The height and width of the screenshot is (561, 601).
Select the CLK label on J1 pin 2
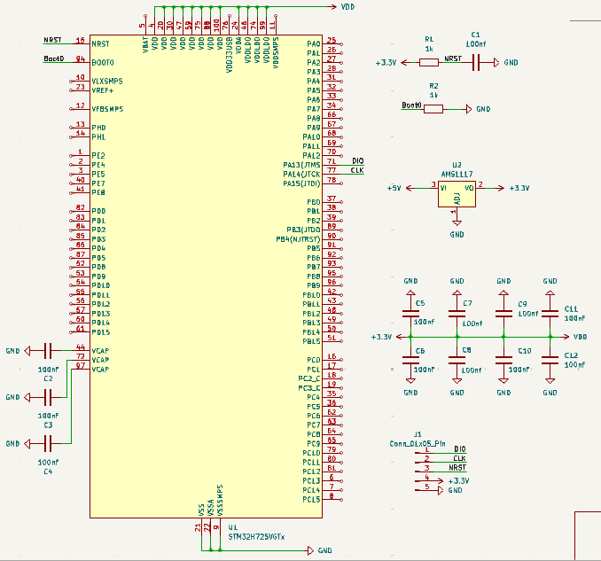(459, 458)
